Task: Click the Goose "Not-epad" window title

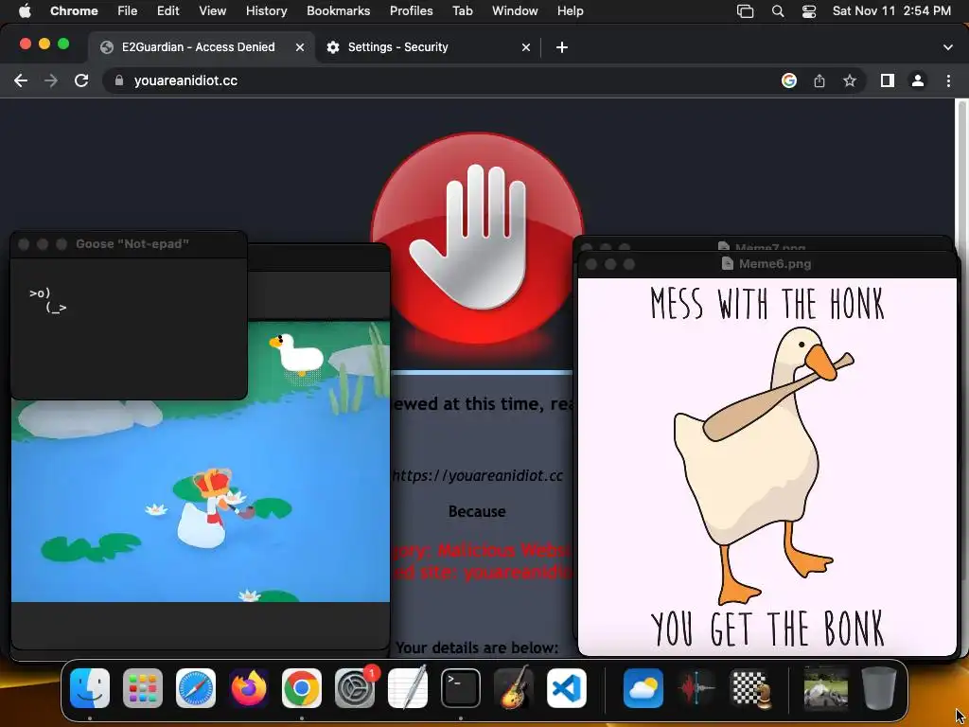Action: pos(132,244)
